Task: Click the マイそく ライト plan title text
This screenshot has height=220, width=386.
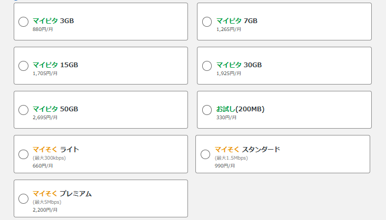Action: click(x=56, y=149)
